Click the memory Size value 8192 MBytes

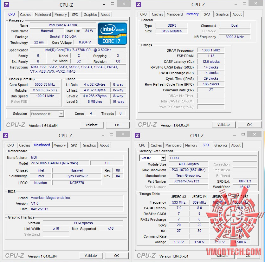(171, 31)
